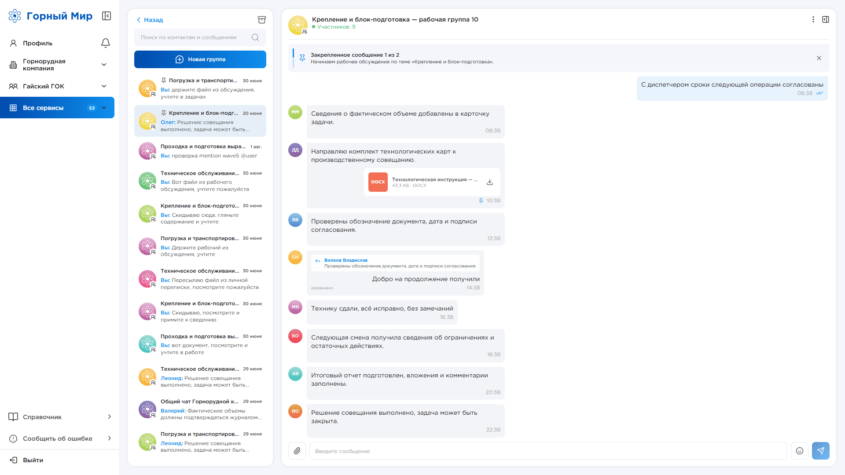Click the message 'Техника сдали, всё исправно'
845x475 pixels.
coord(382,312)
